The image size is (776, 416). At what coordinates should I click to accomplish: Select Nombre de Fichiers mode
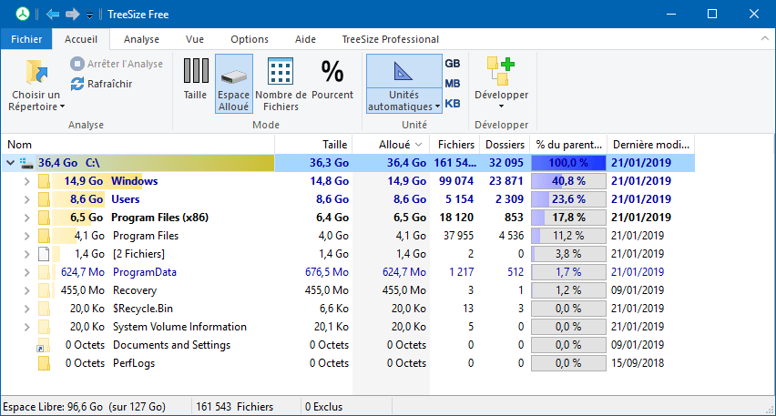click(x=281, y=84)
